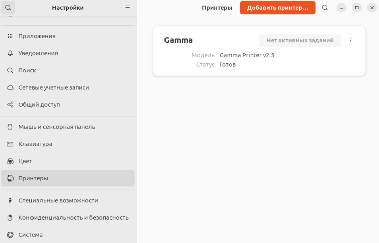Click the Color icon in sidebar
This screenshot has width=379, height=243.
(x=10, y=161)
